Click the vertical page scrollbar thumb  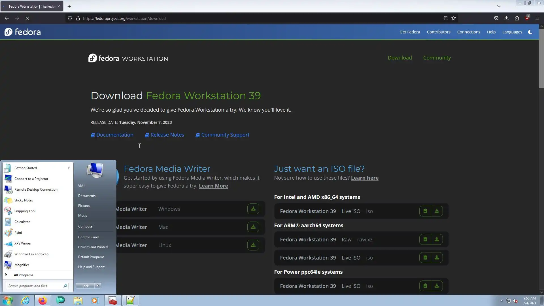point(541,58)
